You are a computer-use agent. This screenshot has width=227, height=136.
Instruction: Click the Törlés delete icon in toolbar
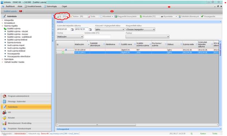[x=89, y=16]
